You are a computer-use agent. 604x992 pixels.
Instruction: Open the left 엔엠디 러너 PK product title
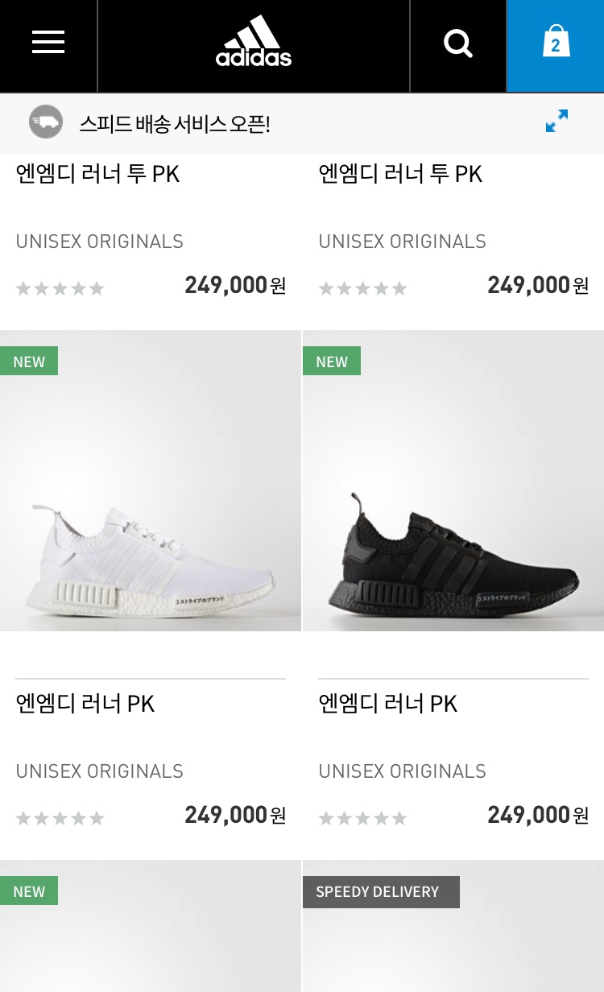(x=85, y=704)
